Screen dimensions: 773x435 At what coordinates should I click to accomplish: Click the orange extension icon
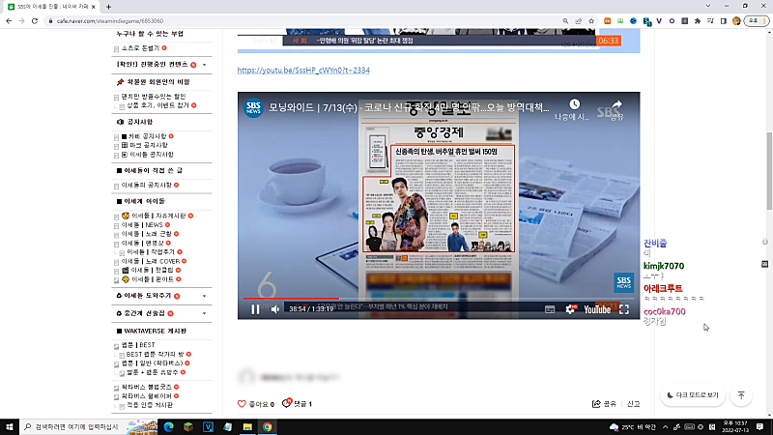coord(608,20)
